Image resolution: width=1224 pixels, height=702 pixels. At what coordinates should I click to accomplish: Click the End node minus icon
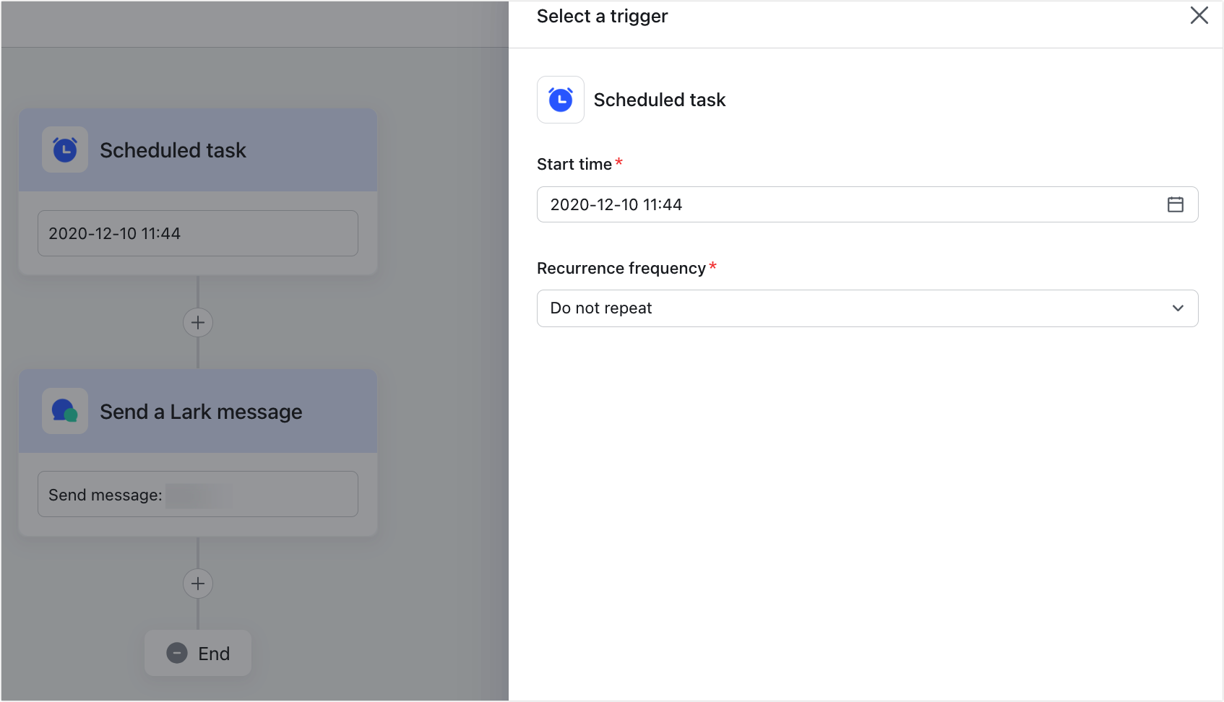(x=177, y=653)
